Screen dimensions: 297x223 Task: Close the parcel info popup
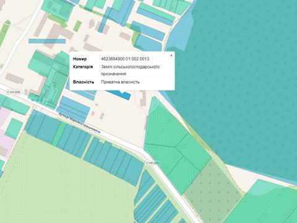pos(171,55)
